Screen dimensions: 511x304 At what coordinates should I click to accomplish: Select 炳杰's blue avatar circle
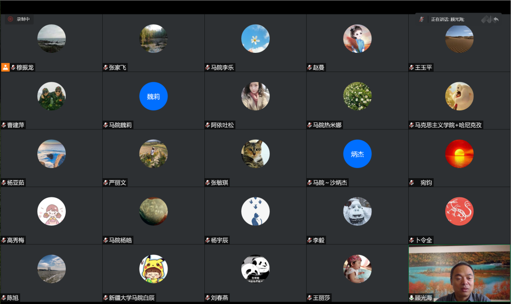[x=357, y=154]
